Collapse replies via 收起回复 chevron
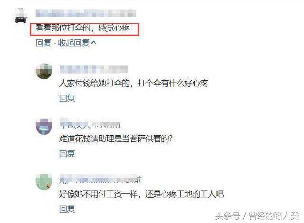This screenshot has width=304, height=223. [94, 42]
